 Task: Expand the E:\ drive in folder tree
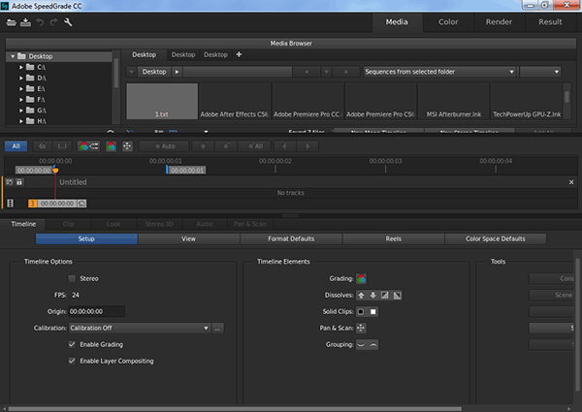(x=21, y=88)
